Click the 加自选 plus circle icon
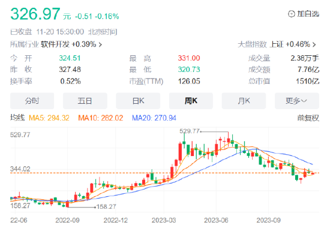The width and height of the screenshot is (330, 231). click(x=291, y=14)
